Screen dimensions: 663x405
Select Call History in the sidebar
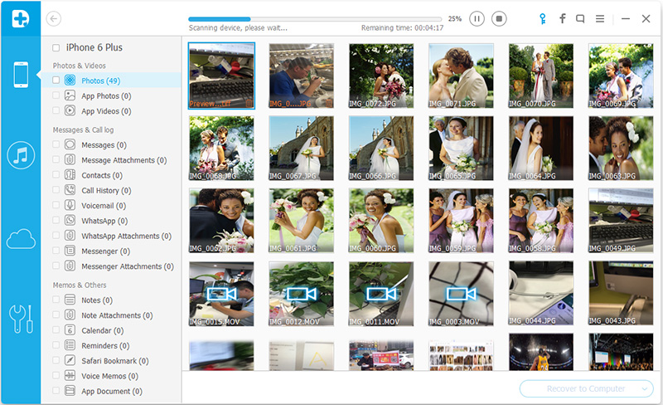click(x=105, y=191)
